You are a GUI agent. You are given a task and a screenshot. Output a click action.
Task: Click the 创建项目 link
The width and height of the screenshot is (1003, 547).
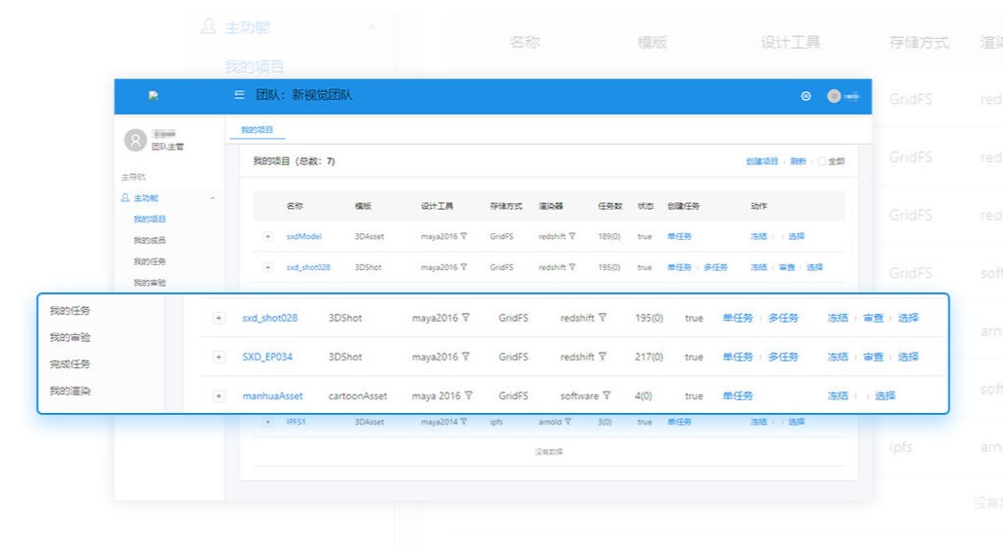[x=761, y=161]
